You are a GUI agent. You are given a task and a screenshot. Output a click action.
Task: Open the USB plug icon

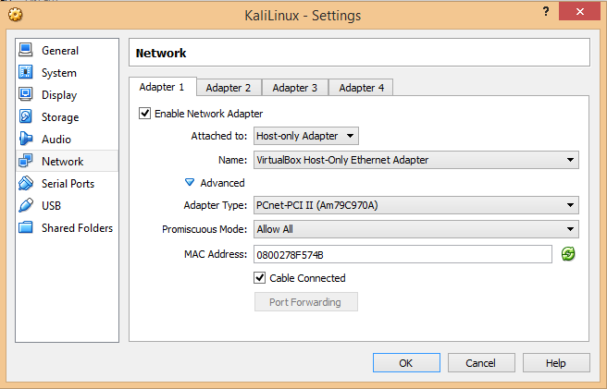(x=26, y=205)
